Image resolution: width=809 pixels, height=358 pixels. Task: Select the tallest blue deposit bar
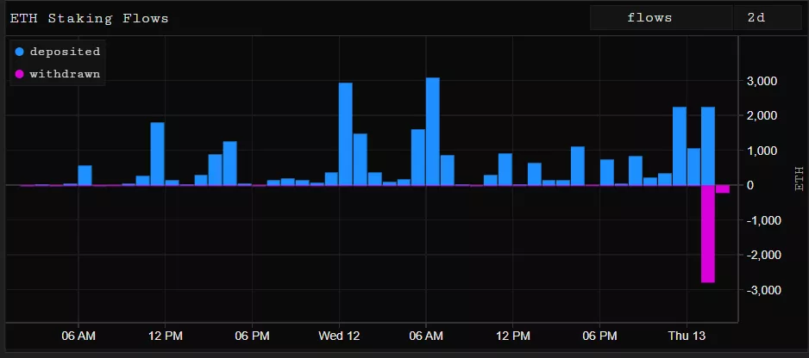(x=433, y=131)
